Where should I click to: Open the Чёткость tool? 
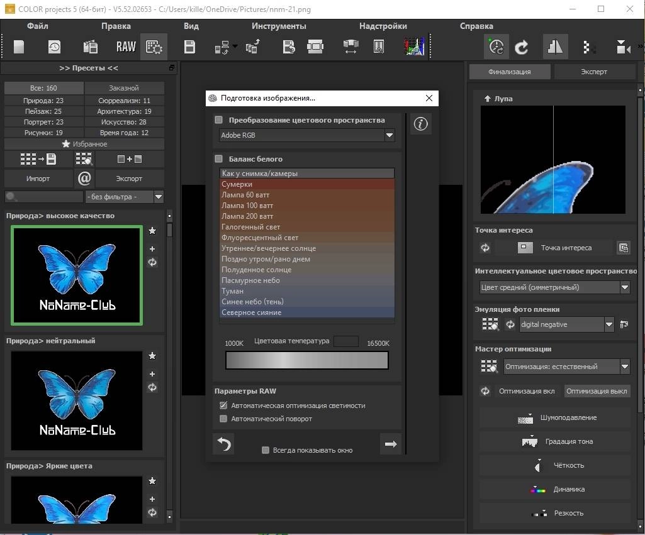point(554,465)
